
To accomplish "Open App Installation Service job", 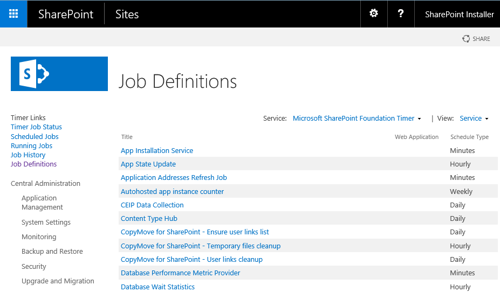I will point(157,151).
